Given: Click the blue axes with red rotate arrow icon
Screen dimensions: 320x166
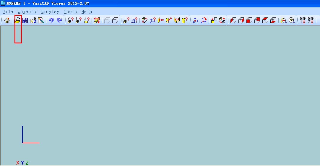Looking at the screenshot, I should tap(204, 20).
